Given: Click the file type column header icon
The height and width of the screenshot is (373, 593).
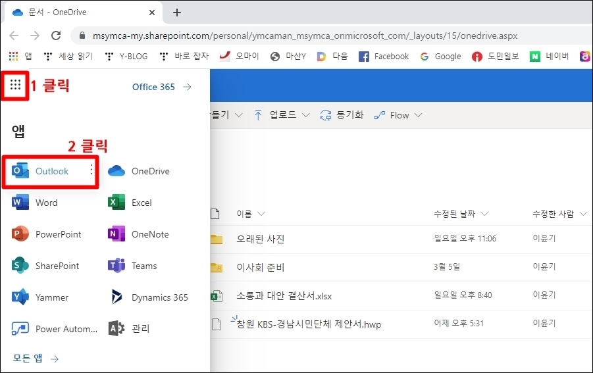Looking at the screenshot, I should pyautogui.click(x=215, y=214).
